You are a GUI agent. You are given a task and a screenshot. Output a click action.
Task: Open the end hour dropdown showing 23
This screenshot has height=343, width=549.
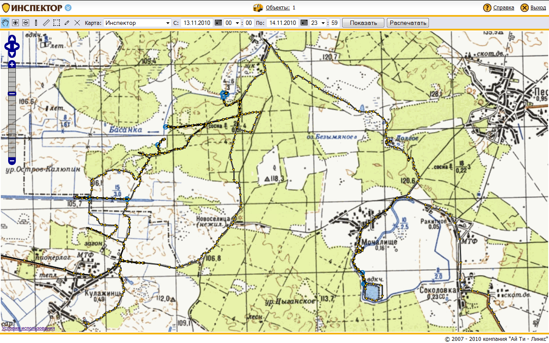coord(318,23)
